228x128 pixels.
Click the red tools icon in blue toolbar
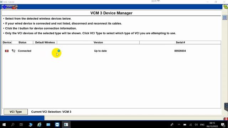(x=15, y=7)
